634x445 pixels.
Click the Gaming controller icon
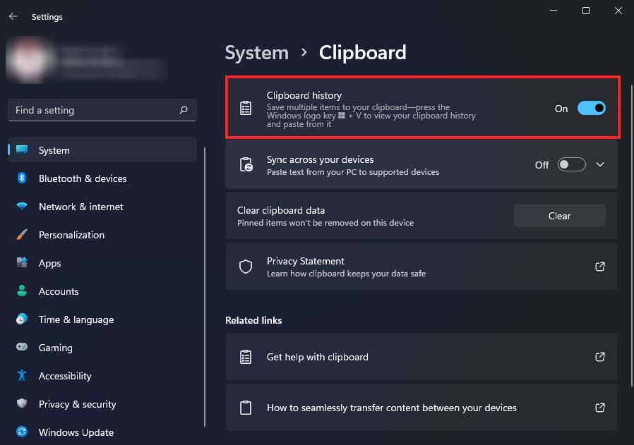point(22,348)
